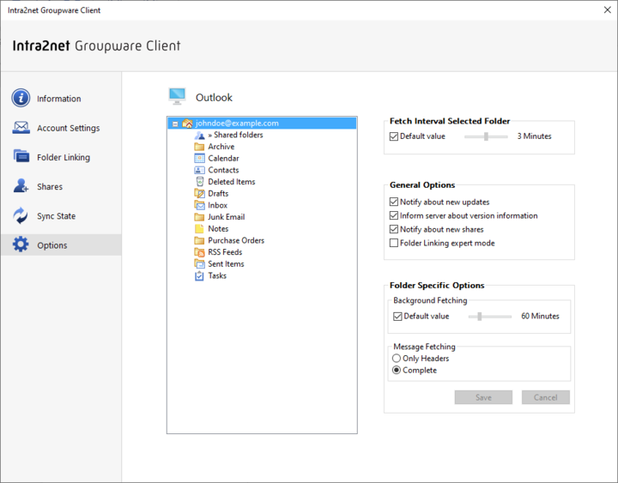Viewport: 618px width, 483px height.
Task: Select the Shared folders tree row
Action: (x=235, y=135)
